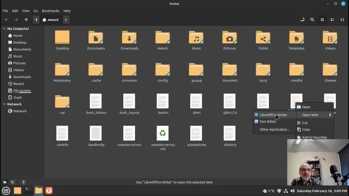349x196 pixels.
Task: Open Documents in the sidebar
Action: click(22, 50)
